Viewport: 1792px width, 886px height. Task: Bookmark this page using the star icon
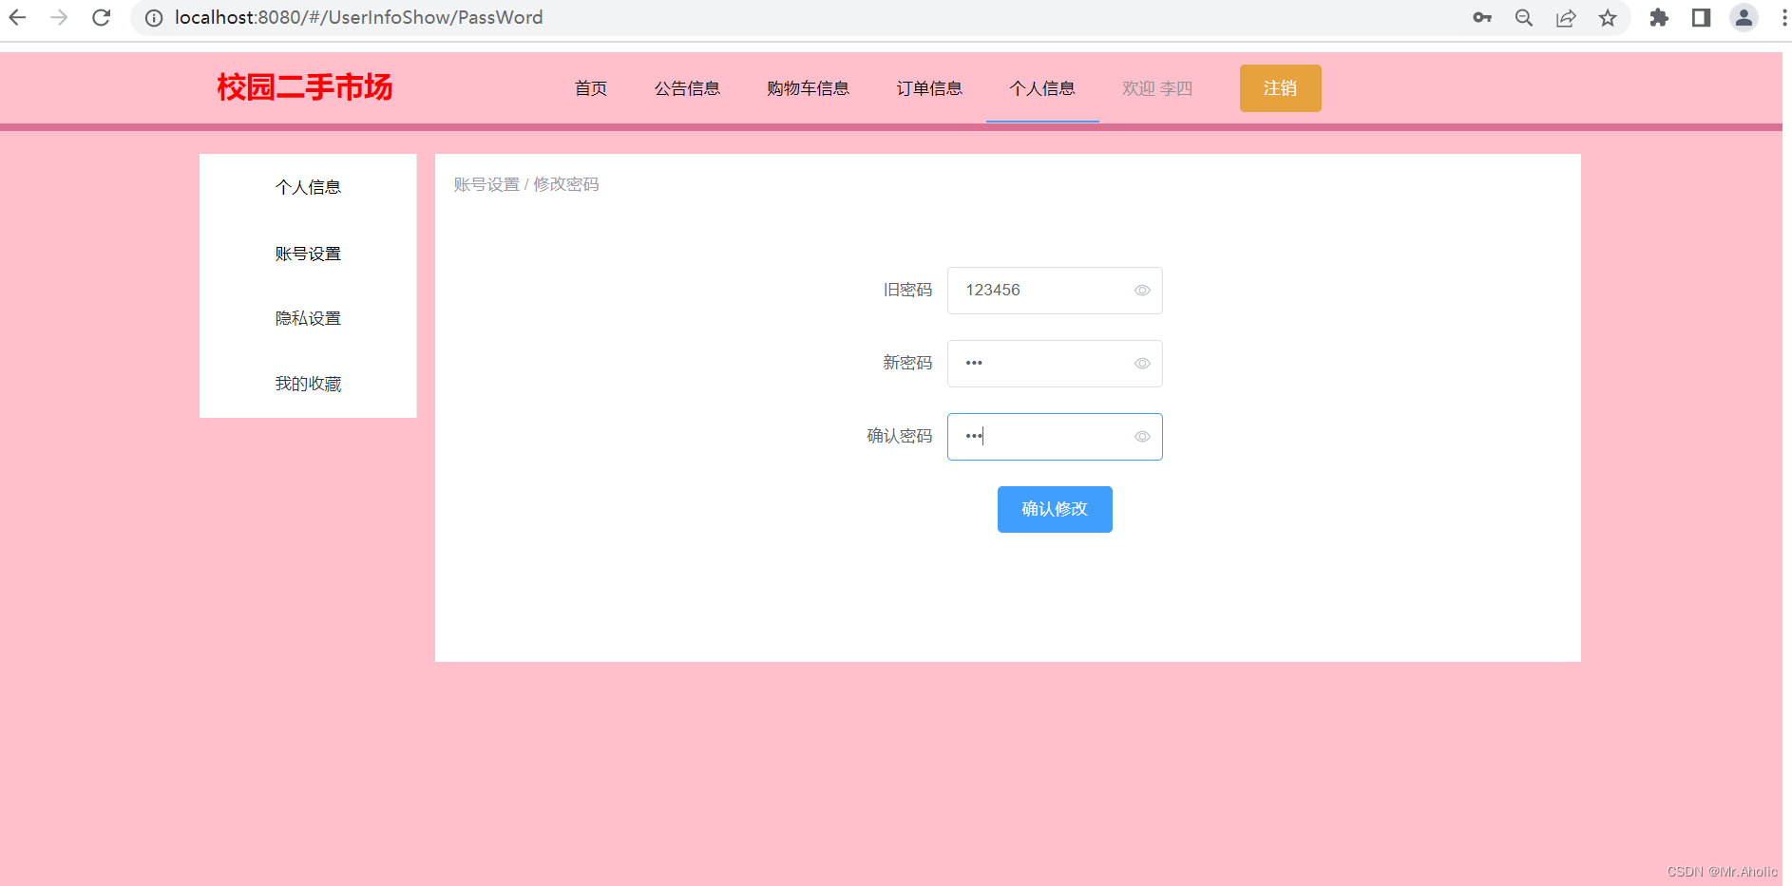[1608, 17]
